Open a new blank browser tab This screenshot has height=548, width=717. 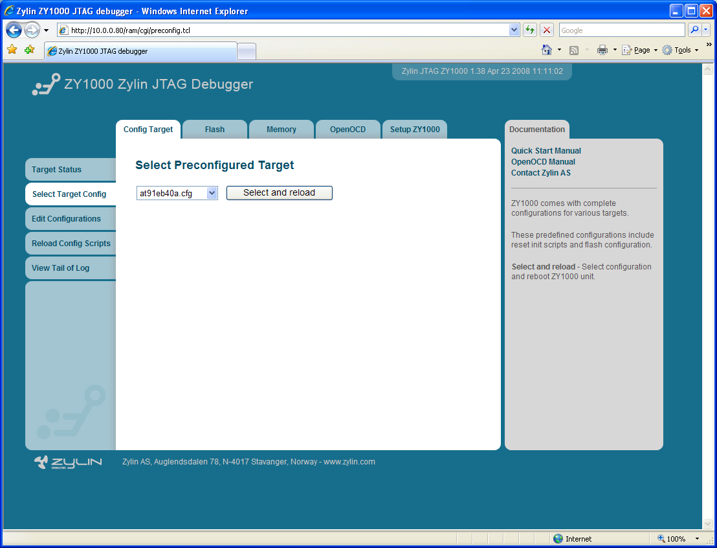247,51
